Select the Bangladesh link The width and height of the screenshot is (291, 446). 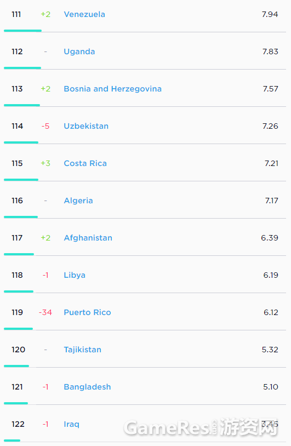(87, 387)
